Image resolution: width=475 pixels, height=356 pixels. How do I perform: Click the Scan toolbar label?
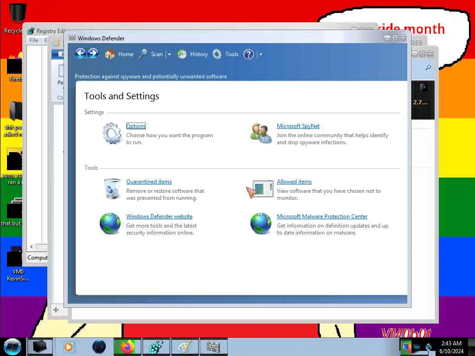click(x=157, y=54)
